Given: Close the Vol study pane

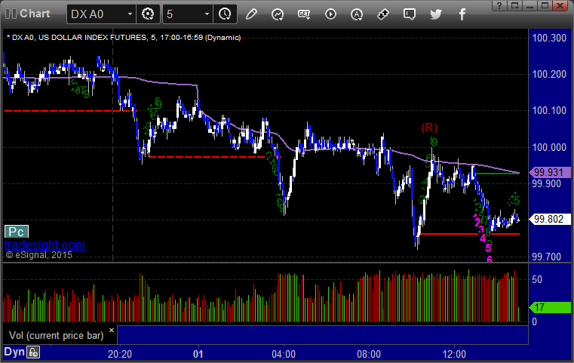Looking at the screenshot, I should pyautogui.click(x=112, y=330).
